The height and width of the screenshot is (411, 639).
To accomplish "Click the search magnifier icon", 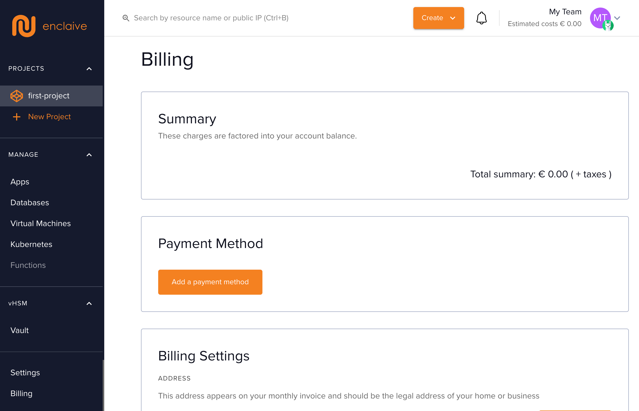I will point(126,18).
